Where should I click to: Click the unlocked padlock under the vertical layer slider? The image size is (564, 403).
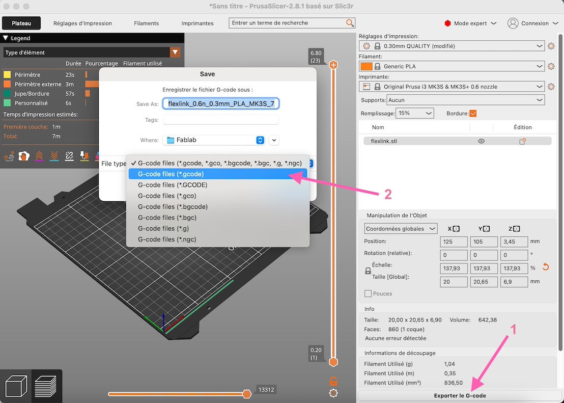point(333,381)
